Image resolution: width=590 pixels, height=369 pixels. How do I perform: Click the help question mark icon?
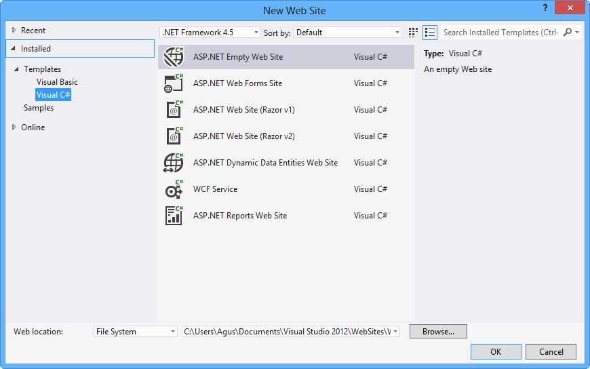545,7
